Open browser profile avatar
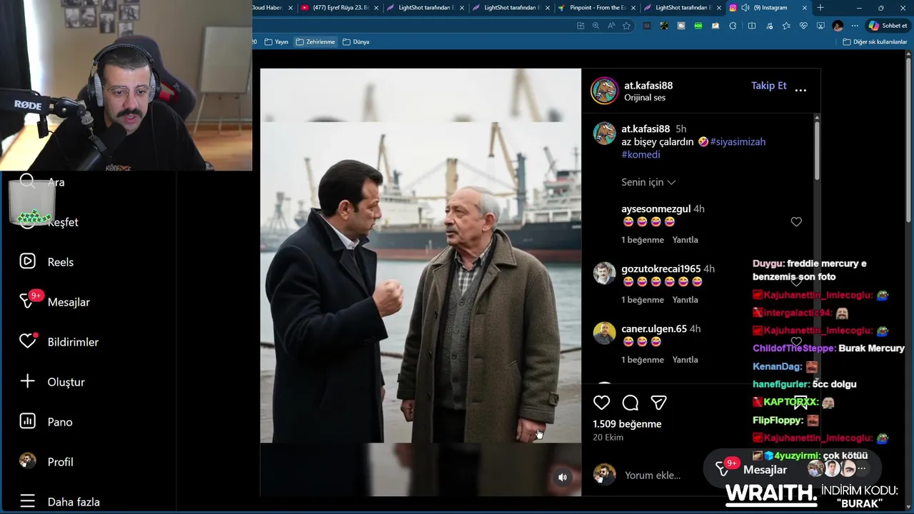The image size is (914, 514). coord(838,26)
